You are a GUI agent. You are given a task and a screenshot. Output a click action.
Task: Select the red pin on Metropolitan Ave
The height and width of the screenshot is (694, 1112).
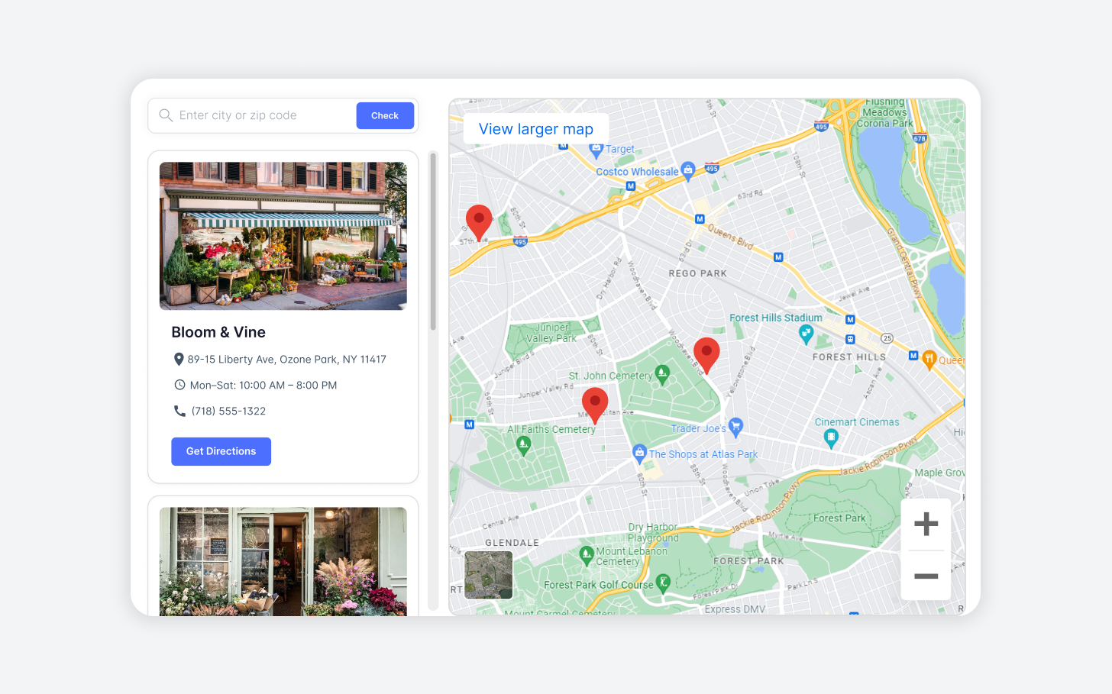coord(595,405)
